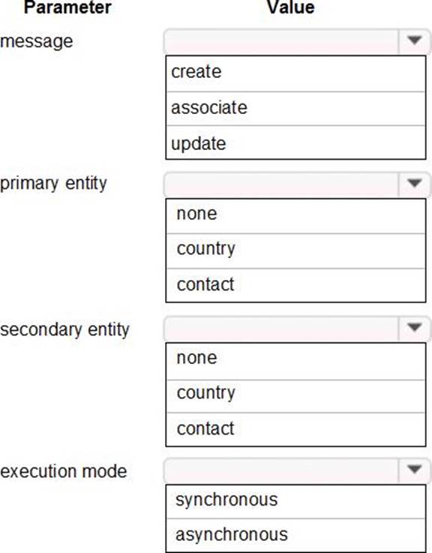
Task: Choose asynchronous execution mode
Action: pyautogui.click(x=295, y=535)
